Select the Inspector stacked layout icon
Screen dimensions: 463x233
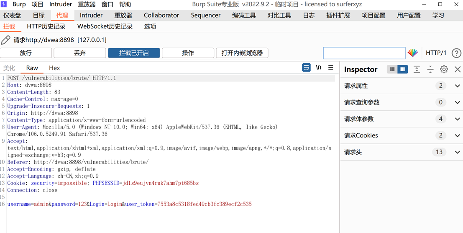click(x=392, y=69)
